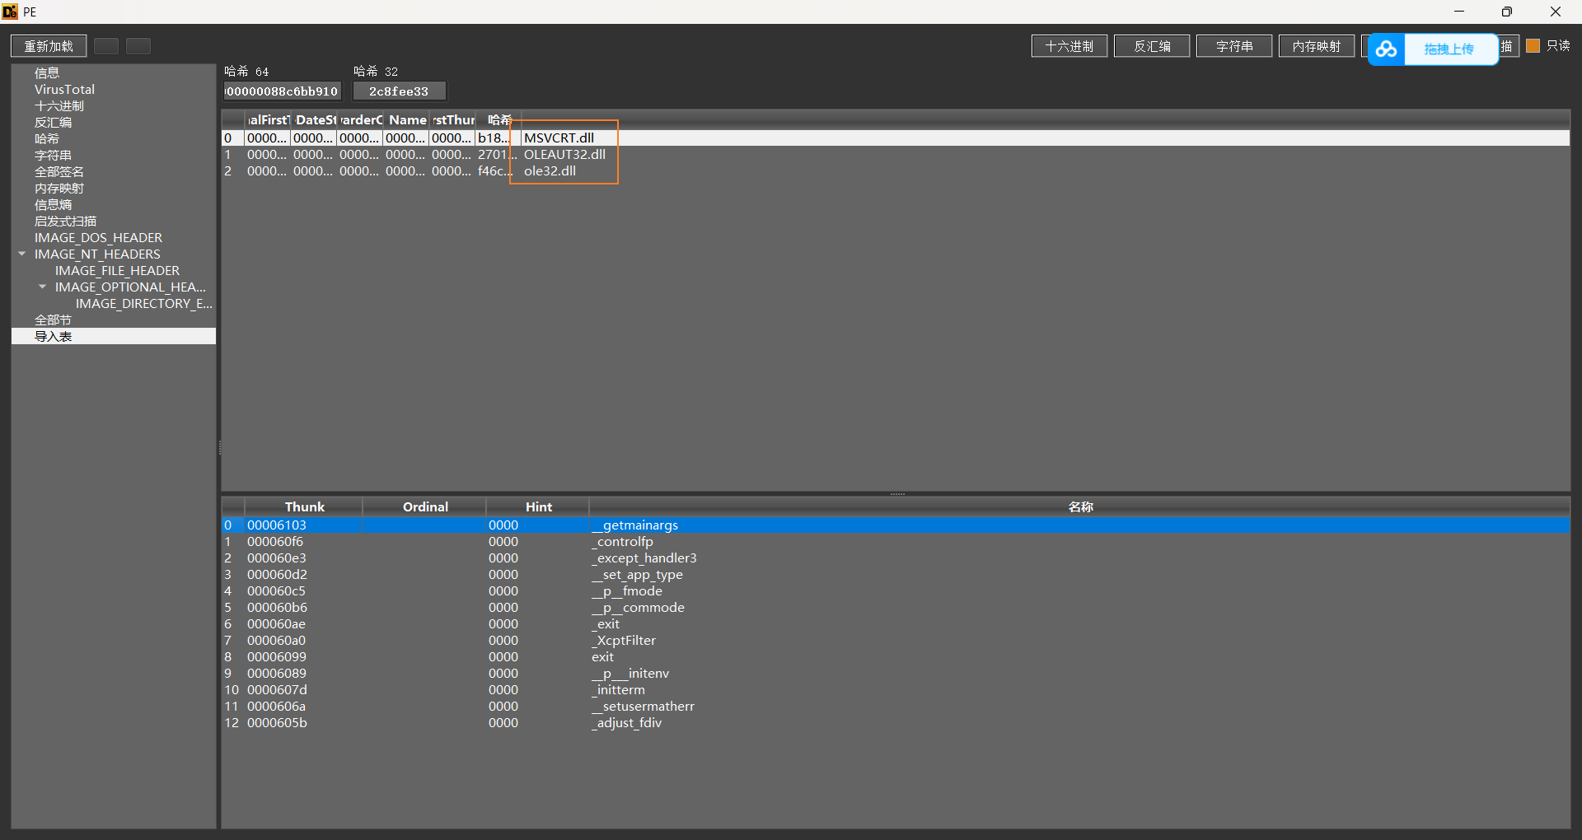Select VirusTotal in the sidebar

pos(64,89)
